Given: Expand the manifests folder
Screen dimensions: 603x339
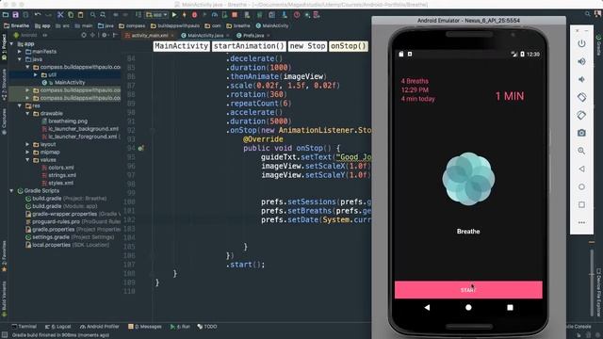Looking at the screenshot, I should [20, 52].
